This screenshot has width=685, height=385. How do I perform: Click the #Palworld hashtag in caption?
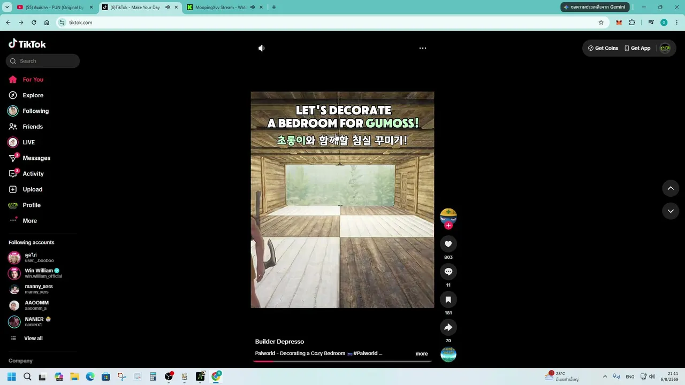365,353
